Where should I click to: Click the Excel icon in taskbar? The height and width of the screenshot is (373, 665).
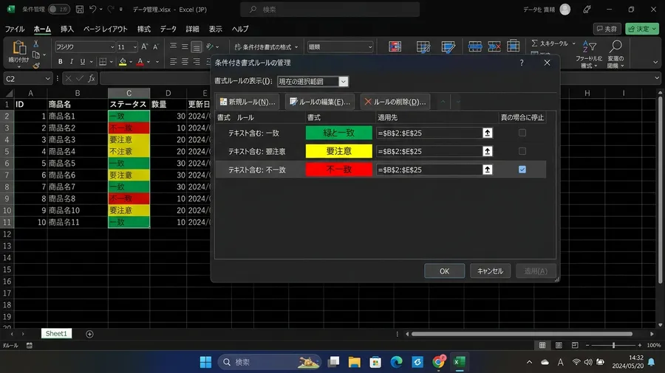click(460, 362)
